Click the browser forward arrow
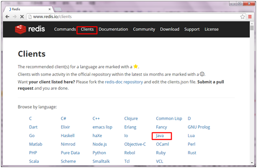The image size is (257, 168). (x=15, y=17)
